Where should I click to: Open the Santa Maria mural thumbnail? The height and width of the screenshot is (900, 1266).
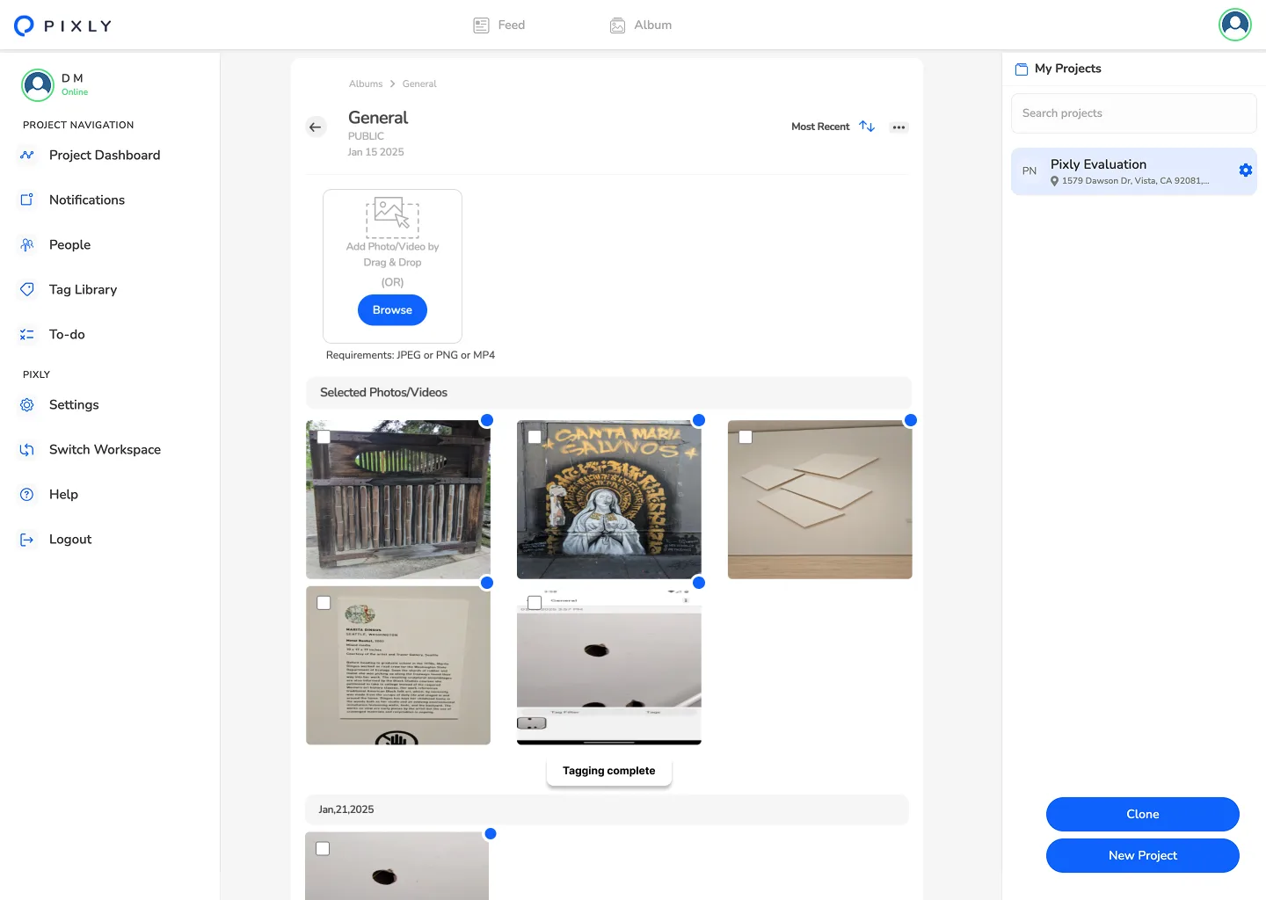[609, 499]
